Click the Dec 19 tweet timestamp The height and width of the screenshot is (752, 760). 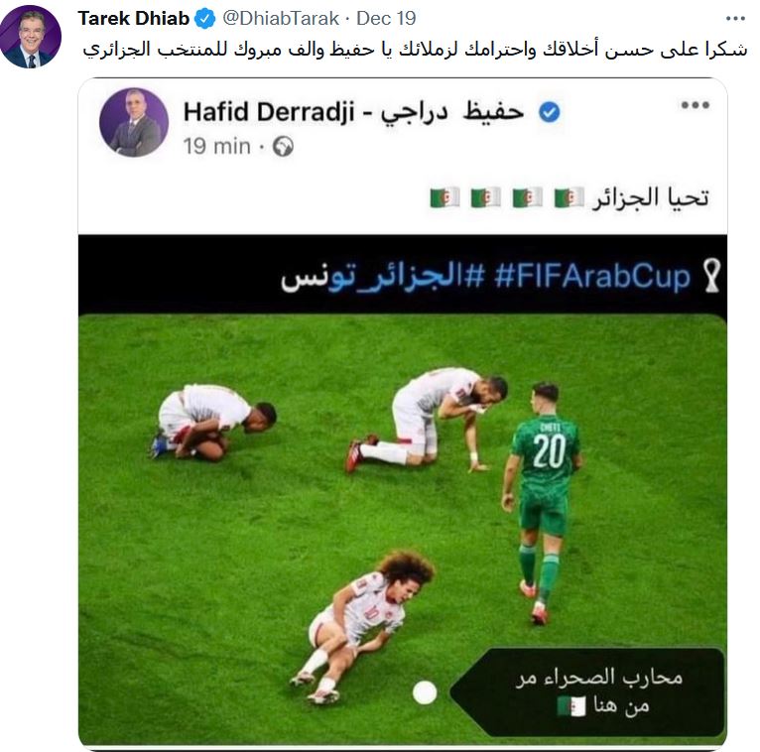coord(386,19)
